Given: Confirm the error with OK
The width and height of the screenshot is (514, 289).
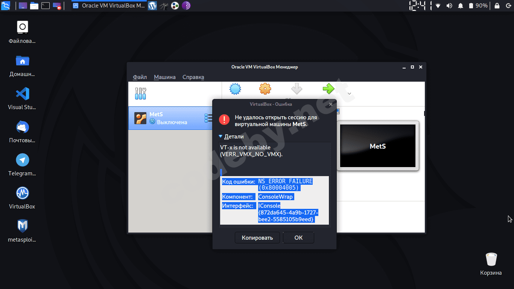Looking at the screenshot, I should point(298,238).
